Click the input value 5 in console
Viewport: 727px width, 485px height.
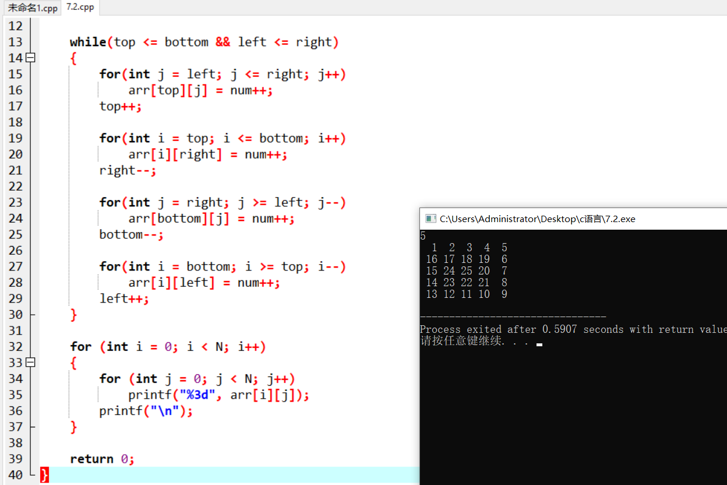(x=423, y=236)
